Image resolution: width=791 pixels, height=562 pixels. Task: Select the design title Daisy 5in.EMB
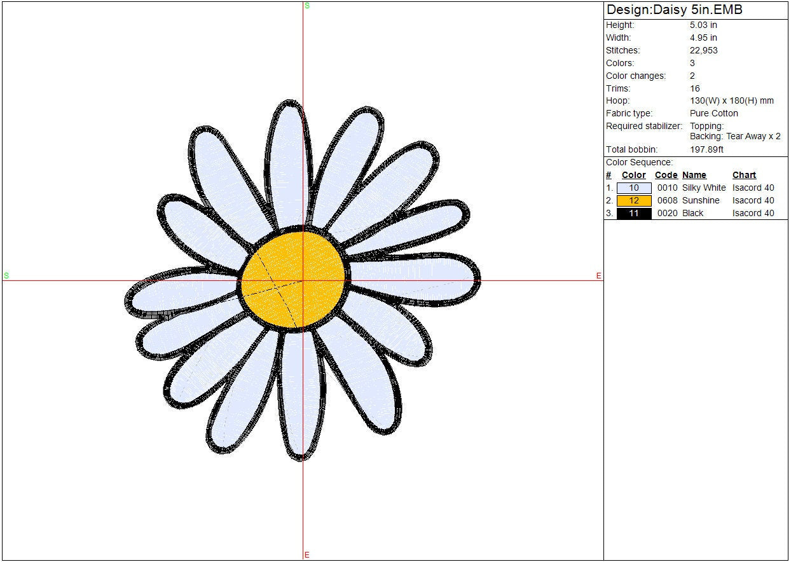674,10
